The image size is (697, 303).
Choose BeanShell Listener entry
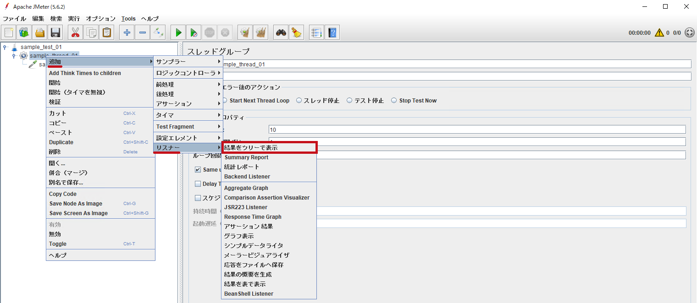269,293
